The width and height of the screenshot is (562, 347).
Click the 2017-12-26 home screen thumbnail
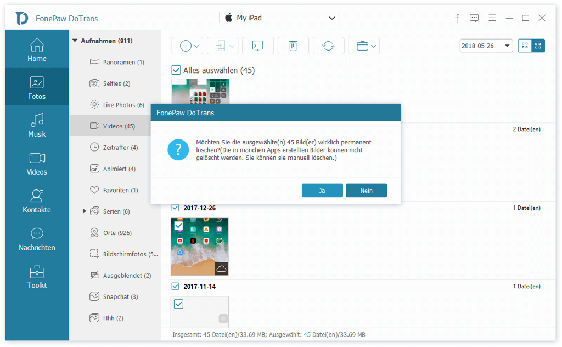[200, 247]
